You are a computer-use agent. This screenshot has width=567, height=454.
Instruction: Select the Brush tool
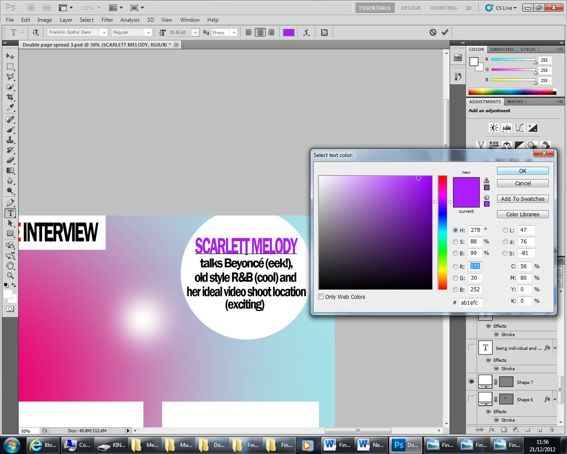[10, 129]
